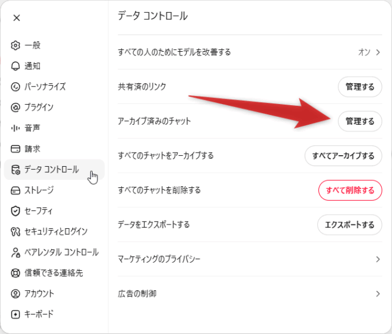Screen dimensions: 392x334
Task: Click the card icon beside 請求
Action: (x=15, y=149)
